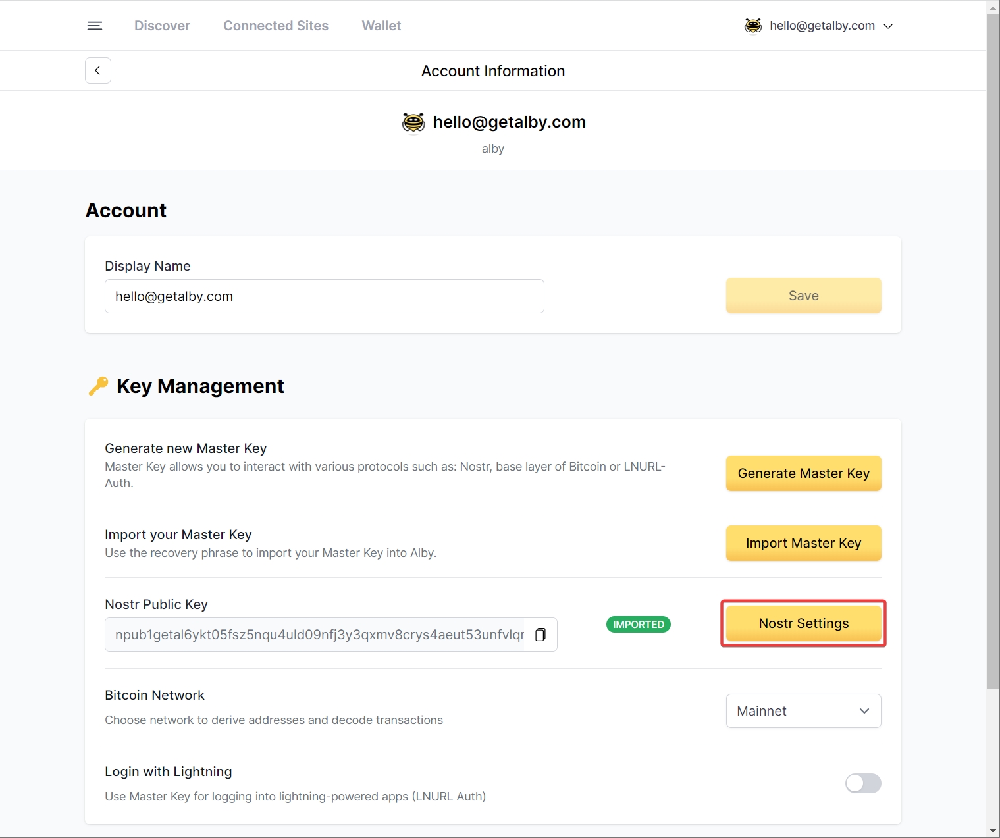
Task: Save the display name
Action: 803,296
